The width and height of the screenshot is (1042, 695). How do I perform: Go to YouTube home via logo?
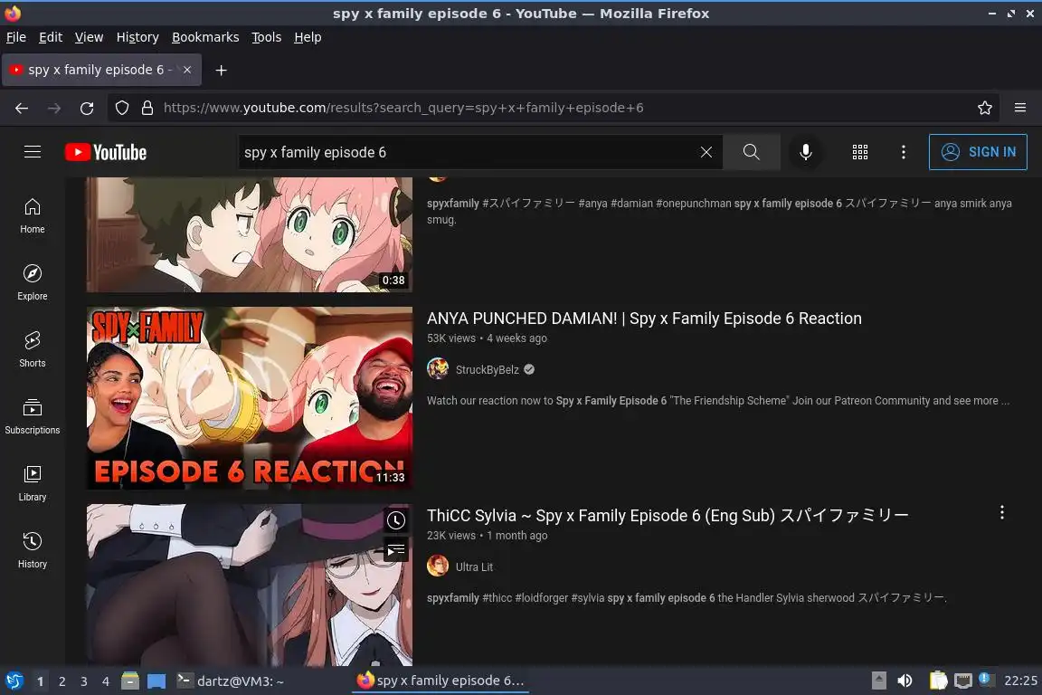tap(106, 152)
